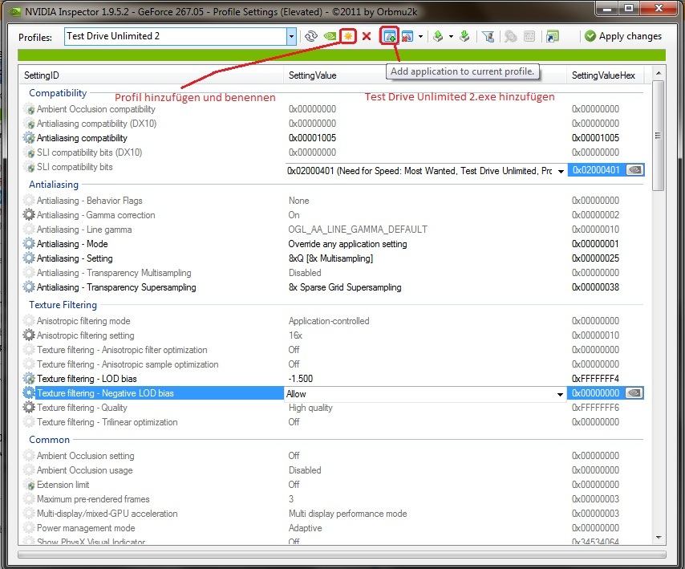Select Anisotropic sample optimization row
This screenshot has height=569, width=685.
pyautogui.click(x=334, y=364)
